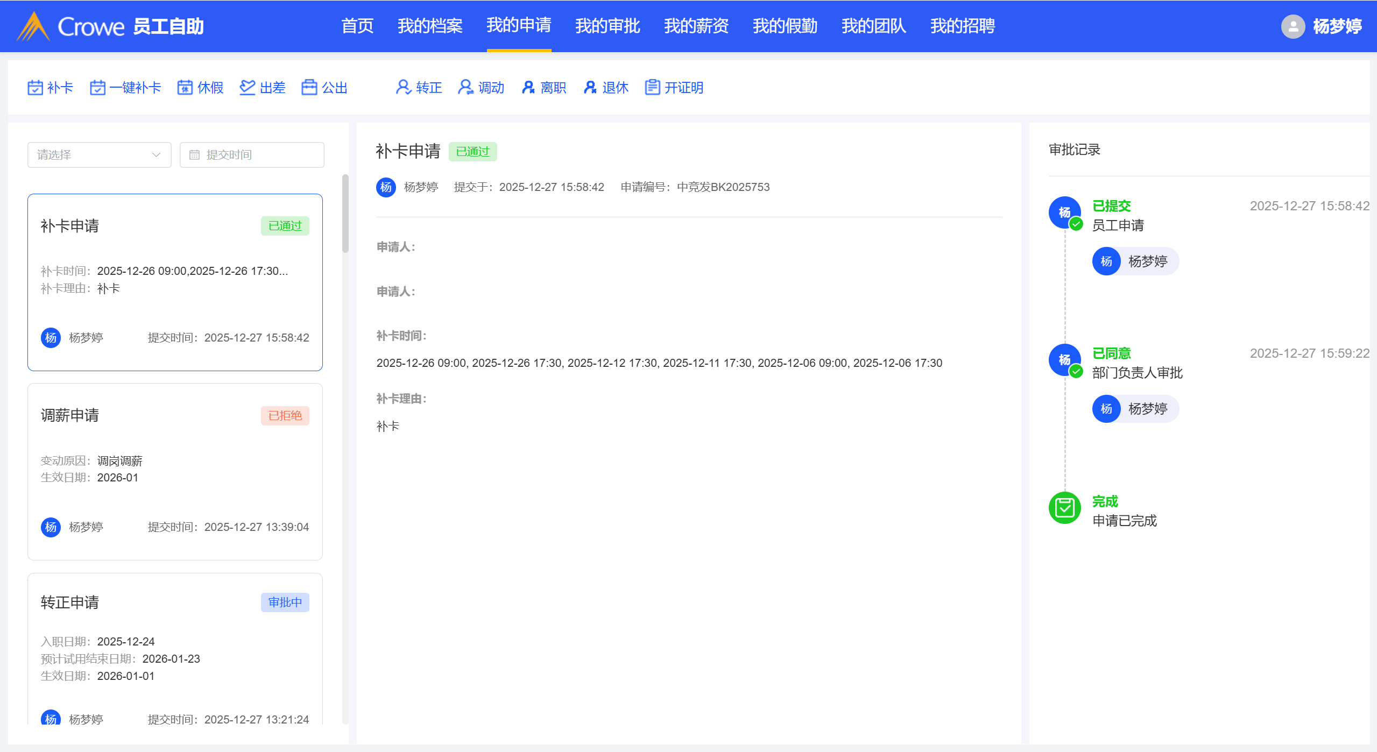Click the 公出 briefcase icon

pyautogui.click(x=309, y=88)
